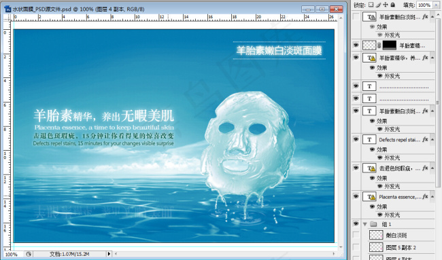Click the Photoshop document icon in title bar
Screen dimensions: 442x260
7,9
